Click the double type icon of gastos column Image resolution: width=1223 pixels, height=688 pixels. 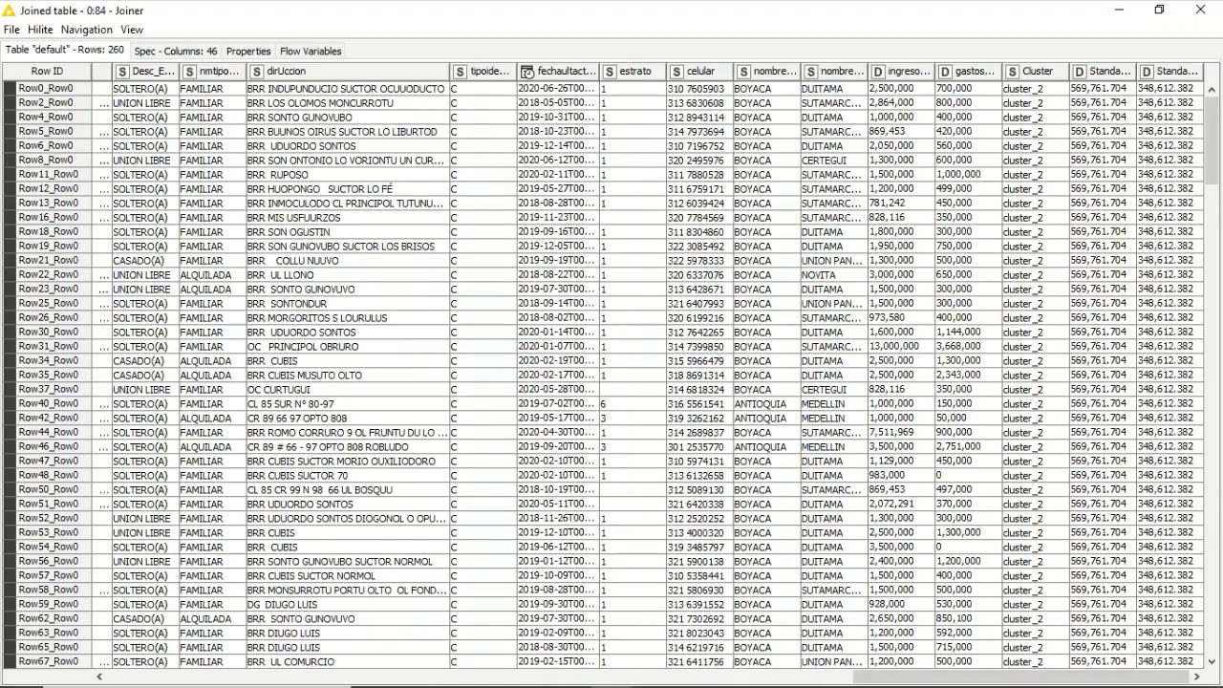point(945,72)
